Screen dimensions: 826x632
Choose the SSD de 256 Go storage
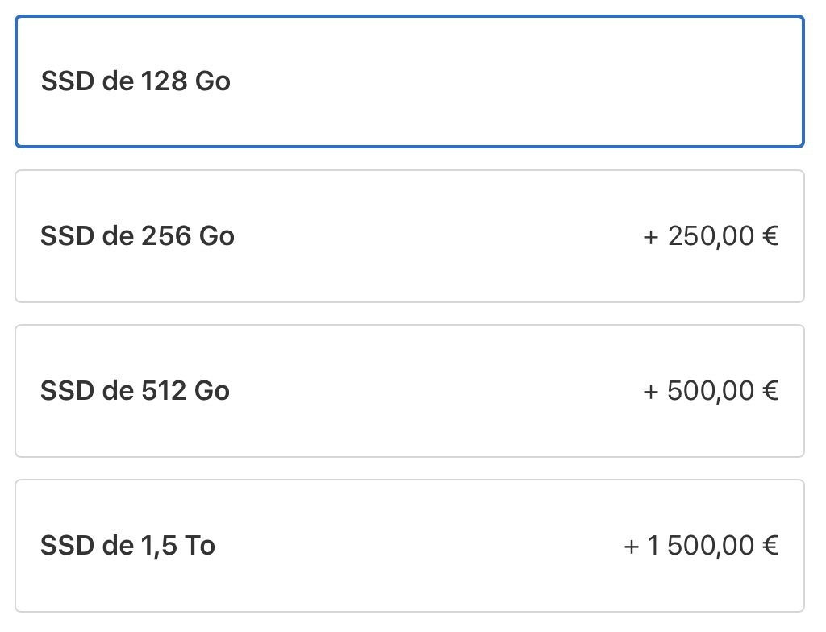[409, 236]
